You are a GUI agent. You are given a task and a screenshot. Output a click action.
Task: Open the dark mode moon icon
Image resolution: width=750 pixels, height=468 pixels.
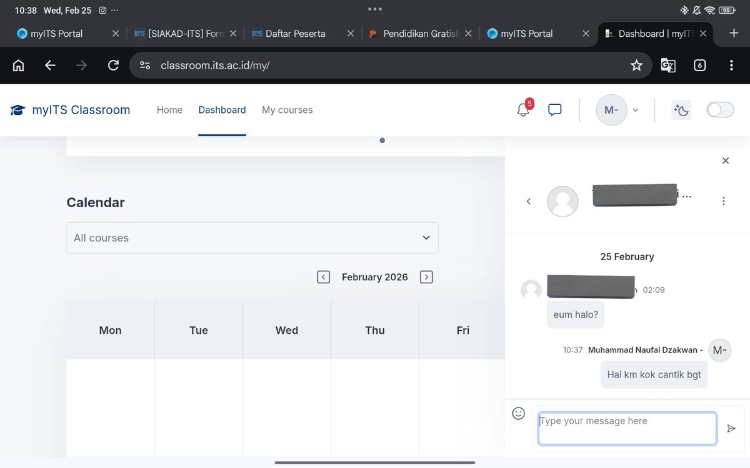click(x=681, y=110)
